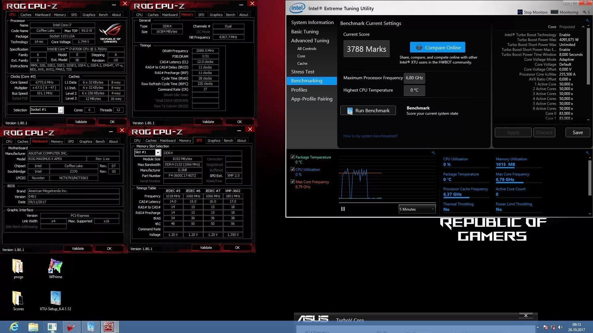
Task: Click the XTU gauge taskbar icon
Action: click(x=91, y=327)
